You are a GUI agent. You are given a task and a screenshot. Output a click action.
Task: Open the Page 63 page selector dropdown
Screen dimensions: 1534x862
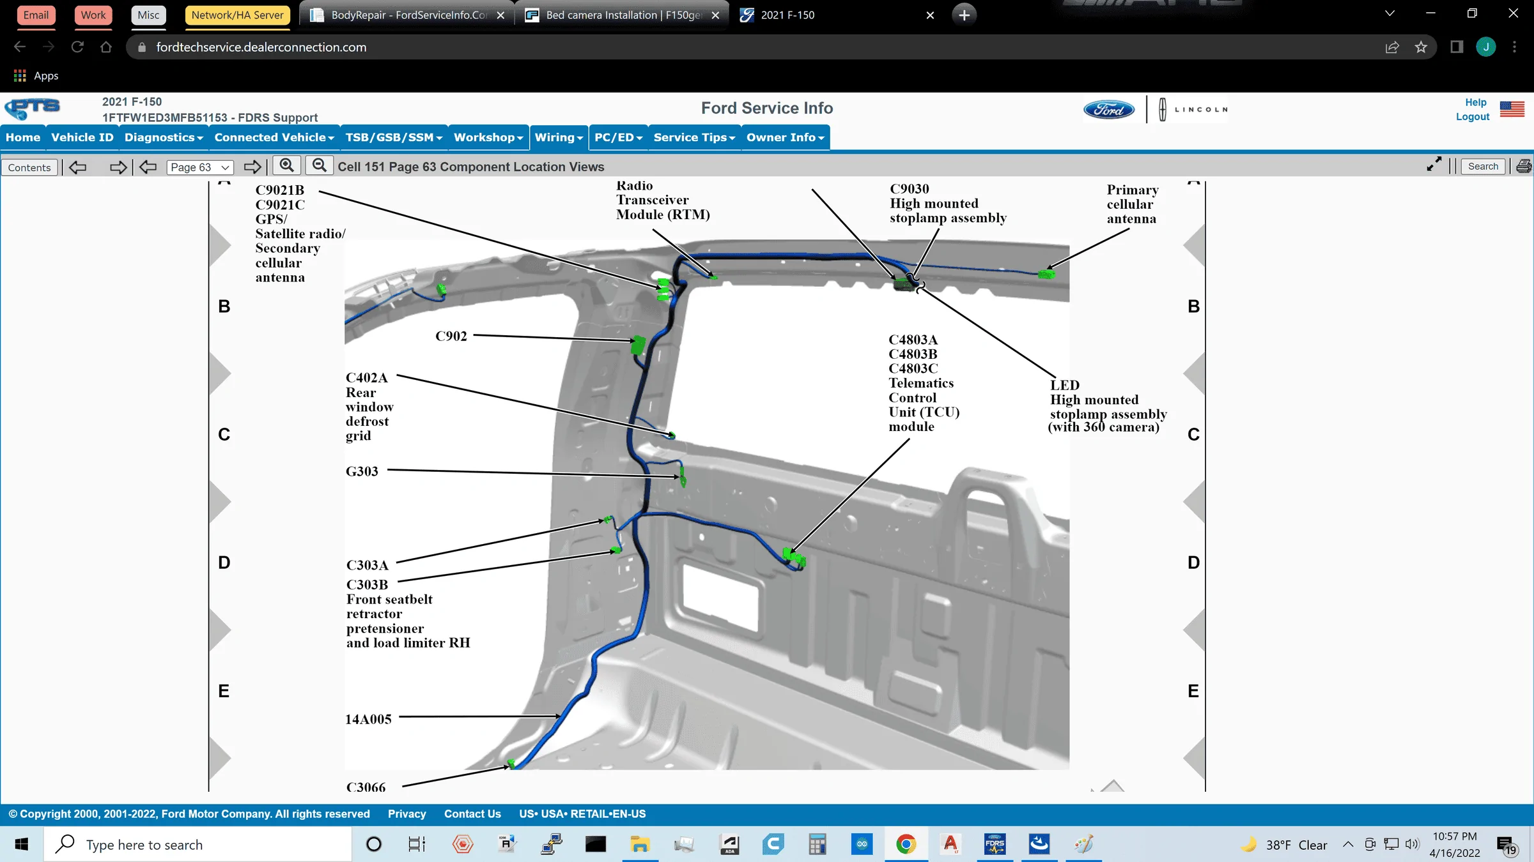(x=199, y=167)
